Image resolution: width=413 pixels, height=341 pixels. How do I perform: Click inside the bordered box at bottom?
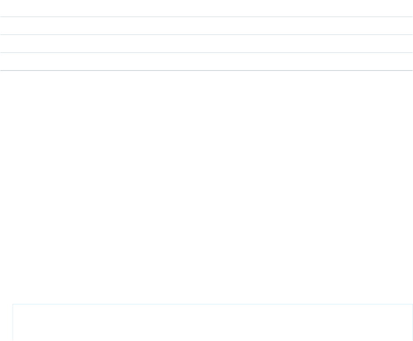tap(213, 323)
